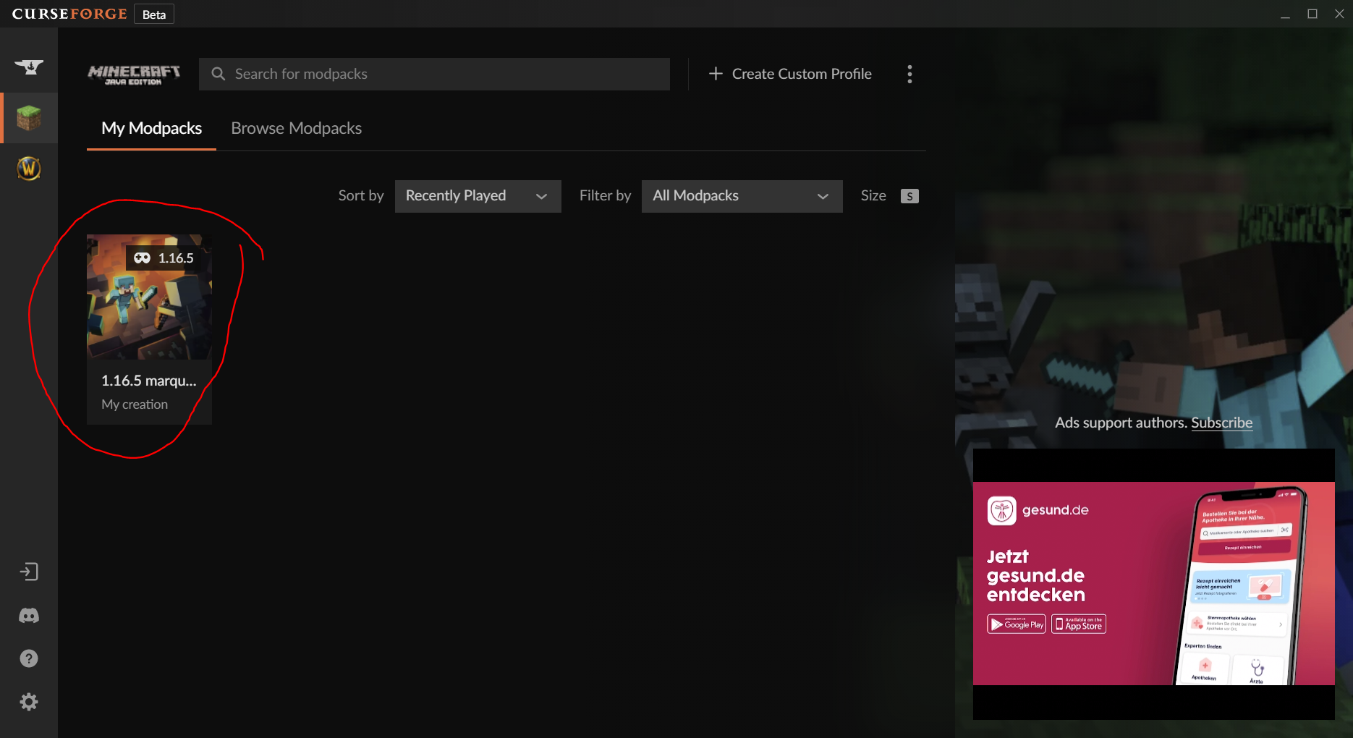Screen dimensions: 1353x738
Task: Open the three-dot more options menu
Action: pyautogui.click(x=909, y=74)
